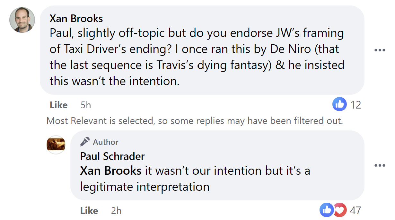
Task: Open Paul Schrader's profile thumbnail
Action: (56, 145)
